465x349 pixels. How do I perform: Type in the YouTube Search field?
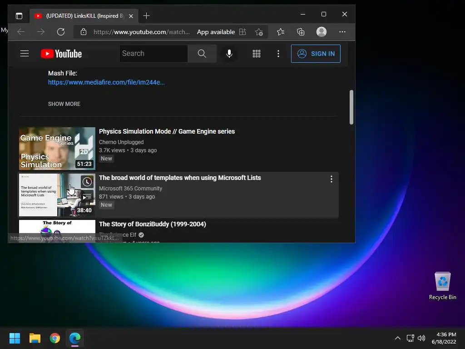(153, 54)
